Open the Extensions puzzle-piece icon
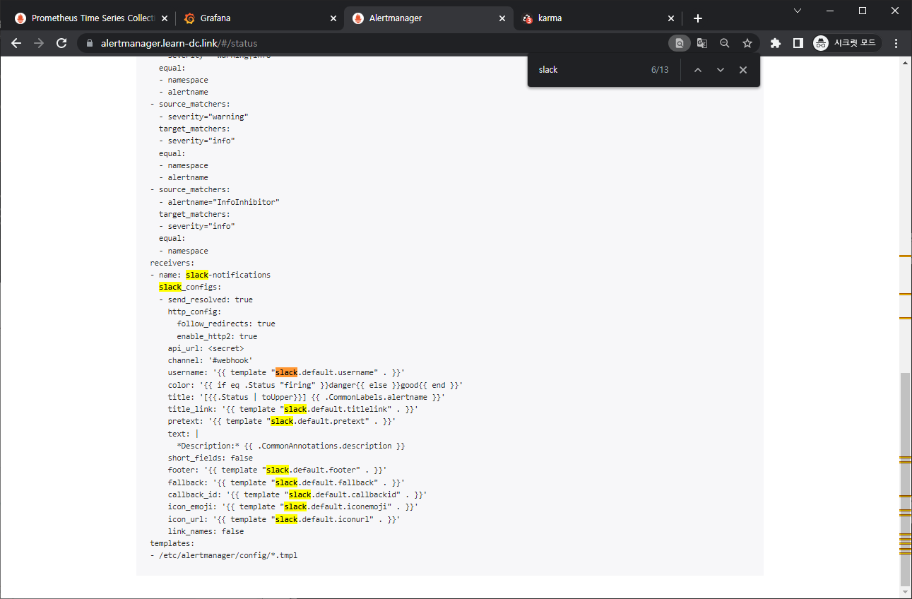Image resolution: width=912 pixels, height=599 pixels. 775,43
